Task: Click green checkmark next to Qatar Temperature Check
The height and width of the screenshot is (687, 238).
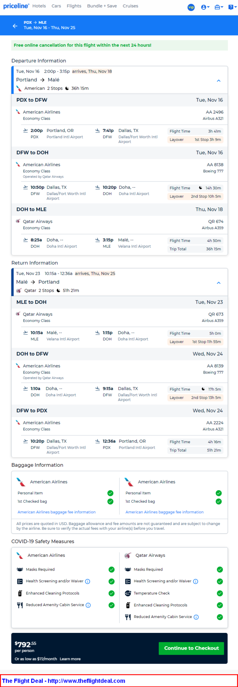Action: tap(220, 593)
